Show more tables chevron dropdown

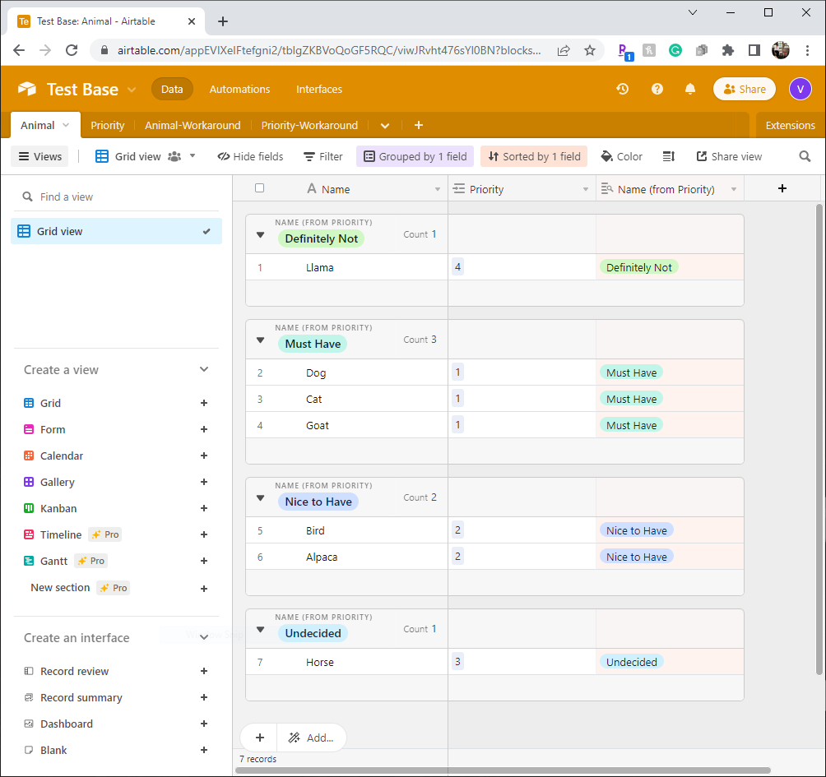(x=384, y=126)
